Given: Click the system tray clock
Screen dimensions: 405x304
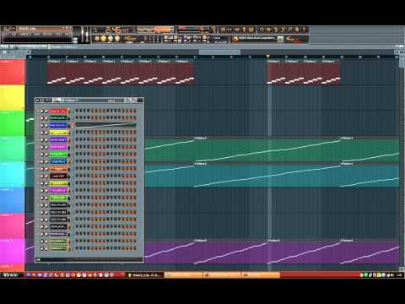Looking at the screenshot, I should pos(399,274).
